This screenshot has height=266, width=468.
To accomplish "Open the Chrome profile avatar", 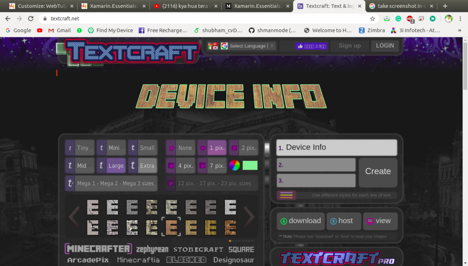I will coord(448,18).
